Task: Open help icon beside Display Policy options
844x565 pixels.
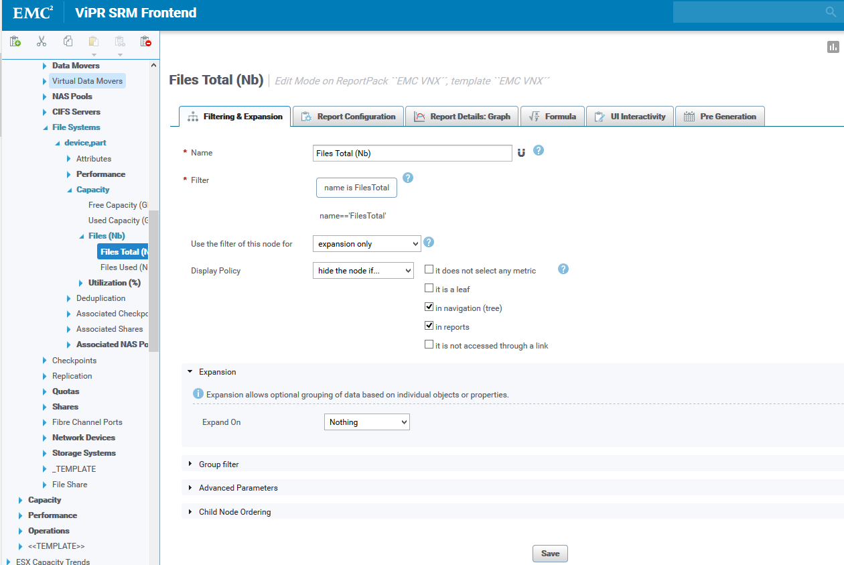Action: pos(563,269)
